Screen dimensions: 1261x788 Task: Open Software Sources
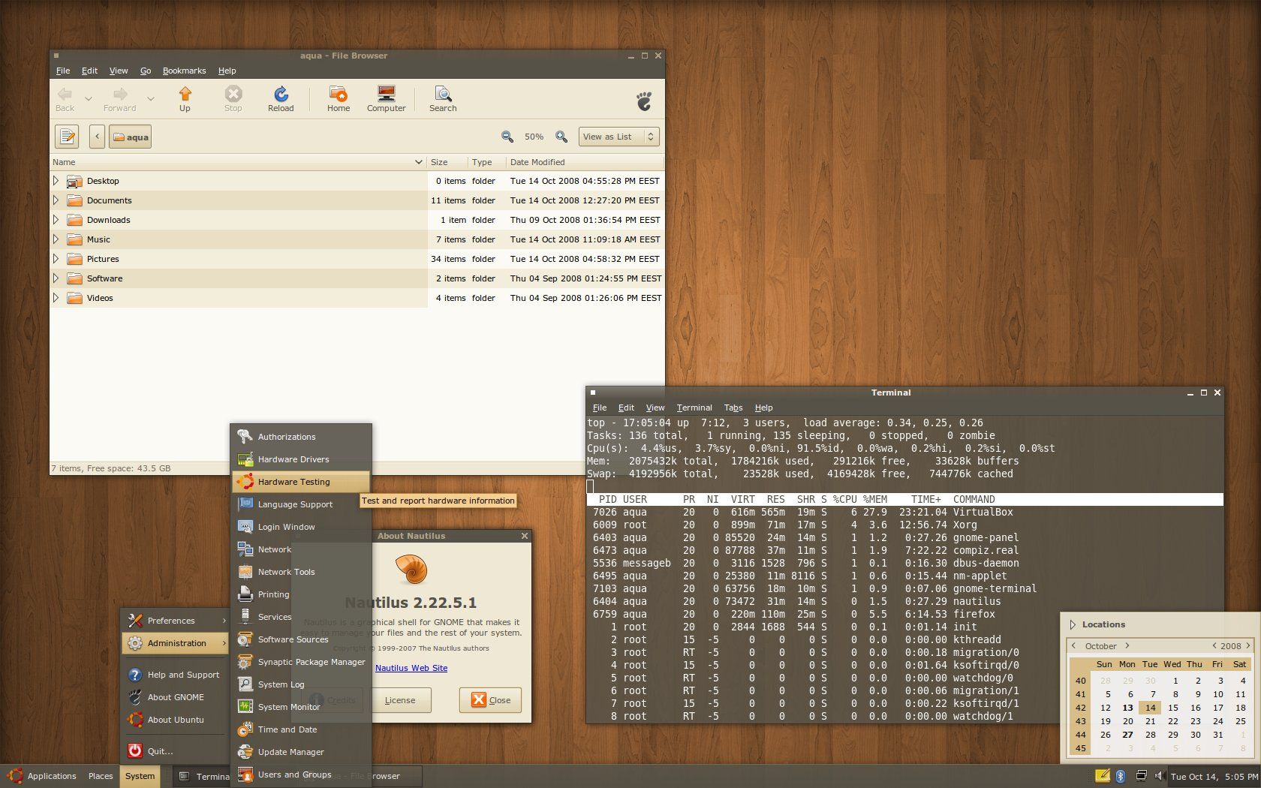point(301,639)
